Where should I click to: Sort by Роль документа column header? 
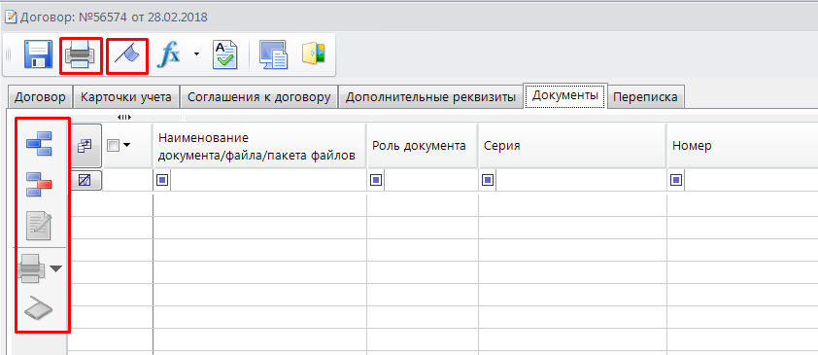(x=423, y=146)
